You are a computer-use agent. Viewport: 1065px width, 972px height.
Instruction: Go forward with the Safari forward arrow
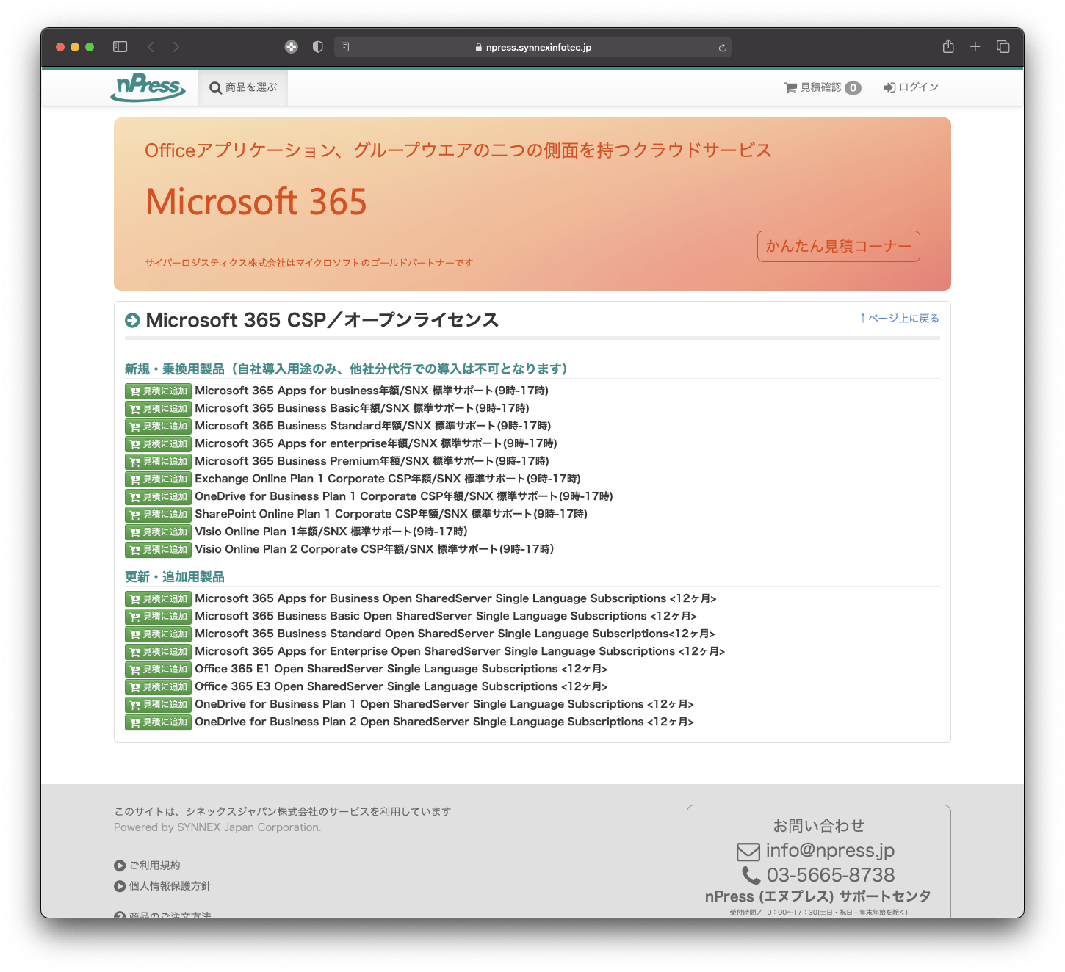(x=176, y=47)
